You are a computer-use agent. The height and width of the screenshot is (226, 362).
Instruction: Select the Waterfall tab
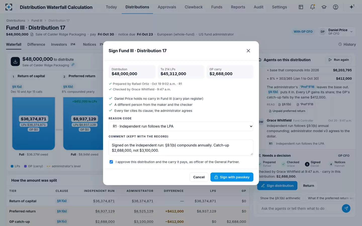[14, 44]
